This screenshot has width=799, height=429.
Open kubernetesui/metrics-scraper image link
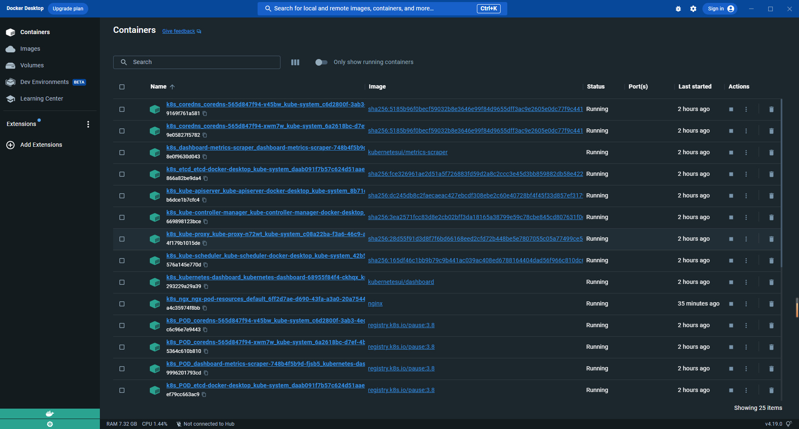pos(408,153)
